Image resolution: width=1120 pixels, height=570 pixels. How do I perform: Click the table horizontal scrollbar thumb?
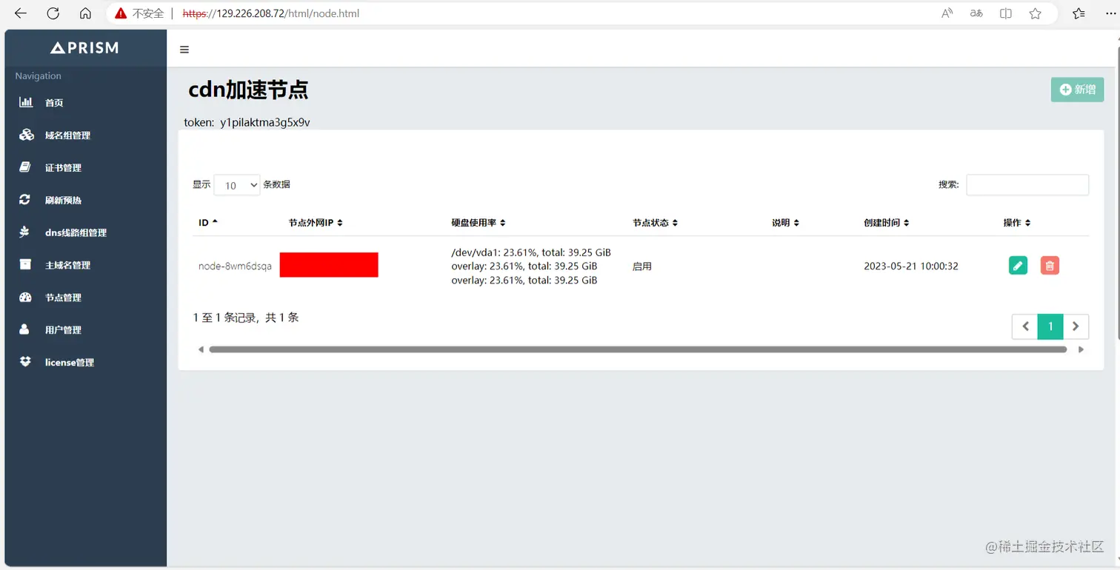point(638,349)
